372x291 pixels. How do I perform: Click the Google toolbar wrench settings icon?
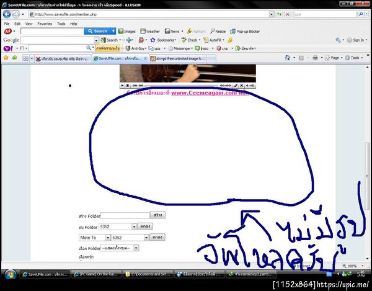coord(338,40)
